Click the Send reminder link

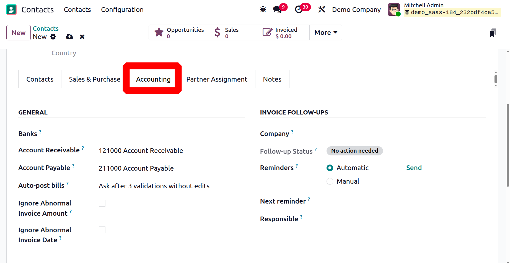[x=414, y=168]
